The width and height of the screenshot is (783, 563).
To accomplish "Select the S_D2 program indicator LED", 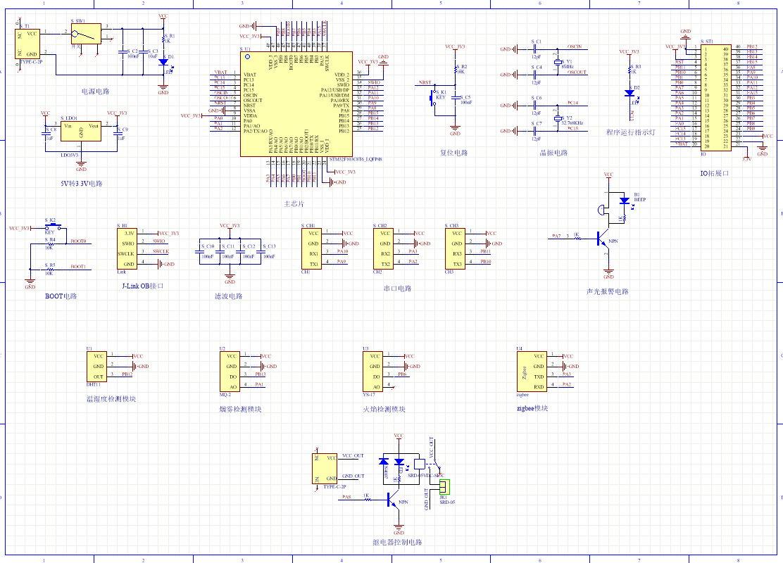I will (629, 94).
